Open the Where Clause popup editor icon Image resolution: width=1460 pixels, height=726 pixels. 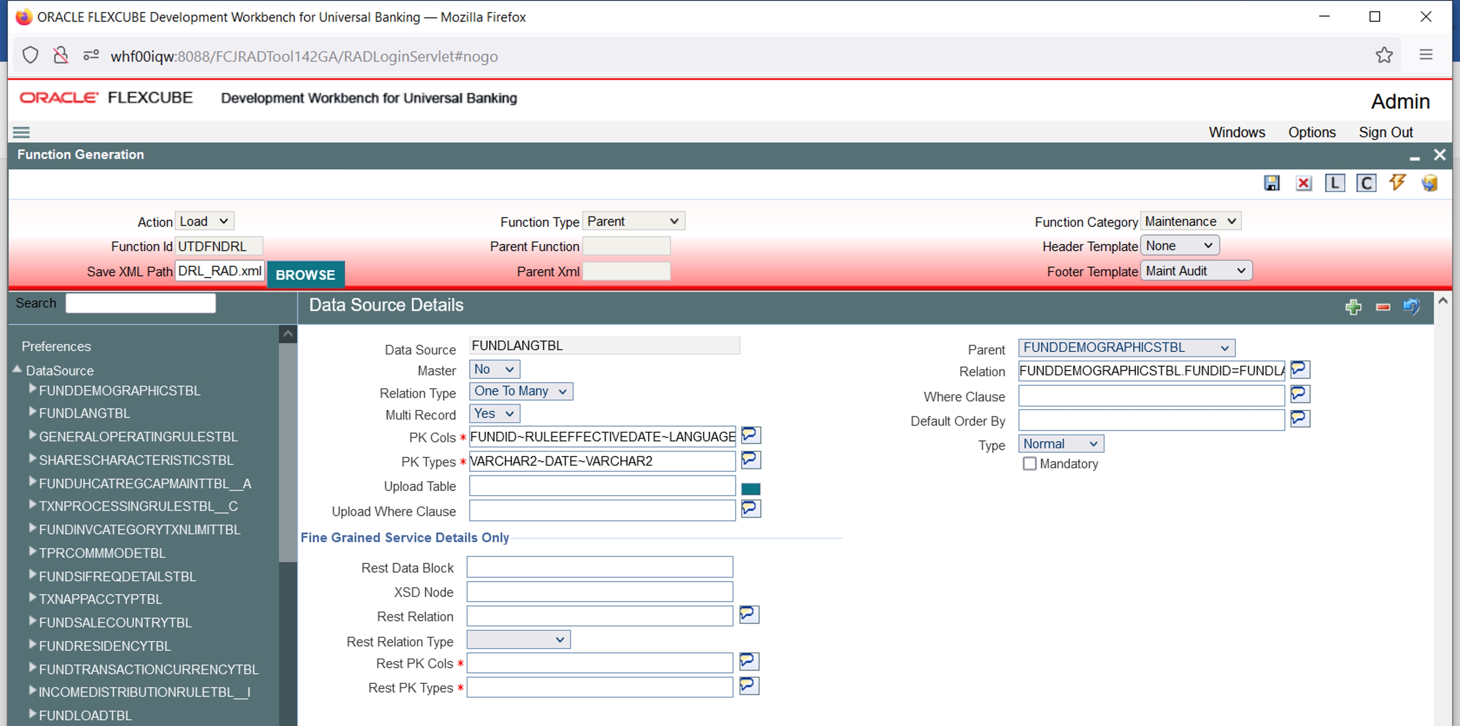1300,394
